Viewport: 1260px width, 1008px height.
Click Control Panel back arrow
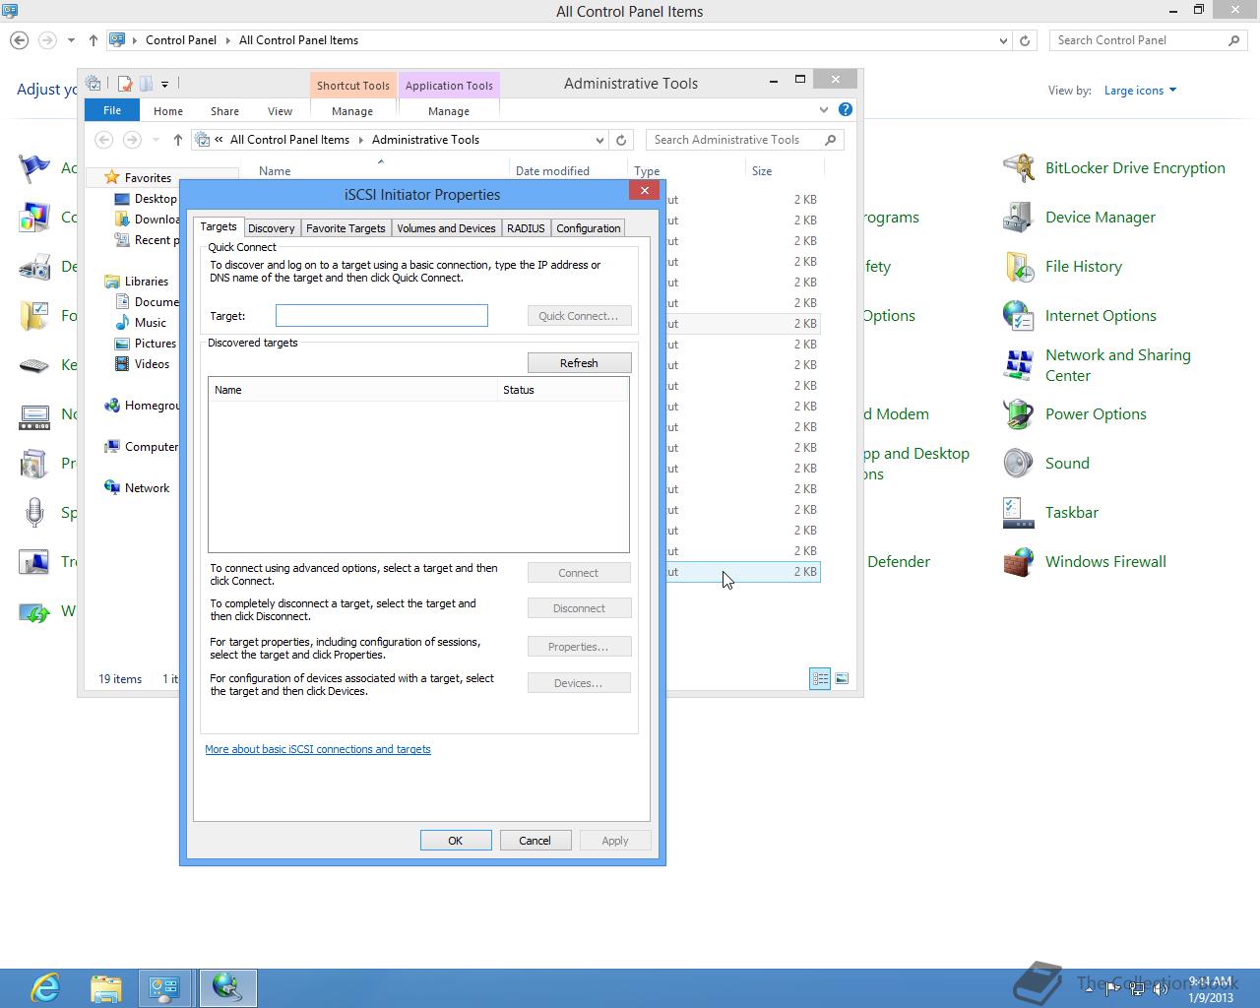click(x=19, y=40)
